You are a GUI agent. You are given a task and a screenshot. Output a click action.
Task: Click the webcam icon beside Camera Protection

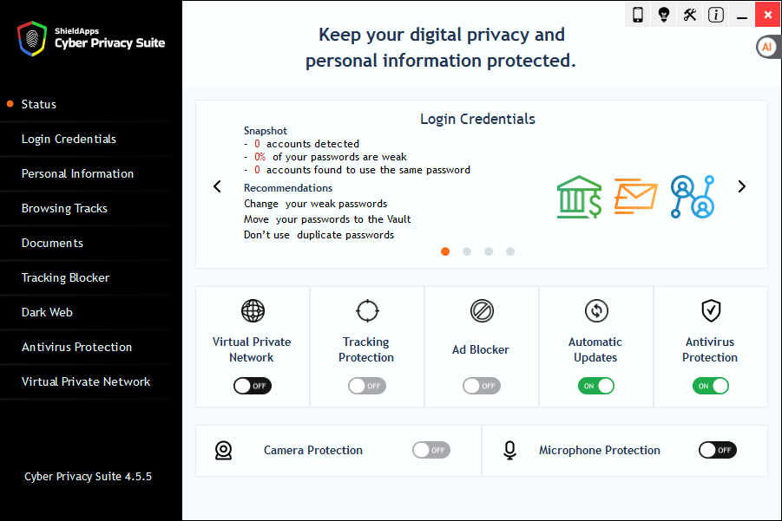[x=223, y=450]
